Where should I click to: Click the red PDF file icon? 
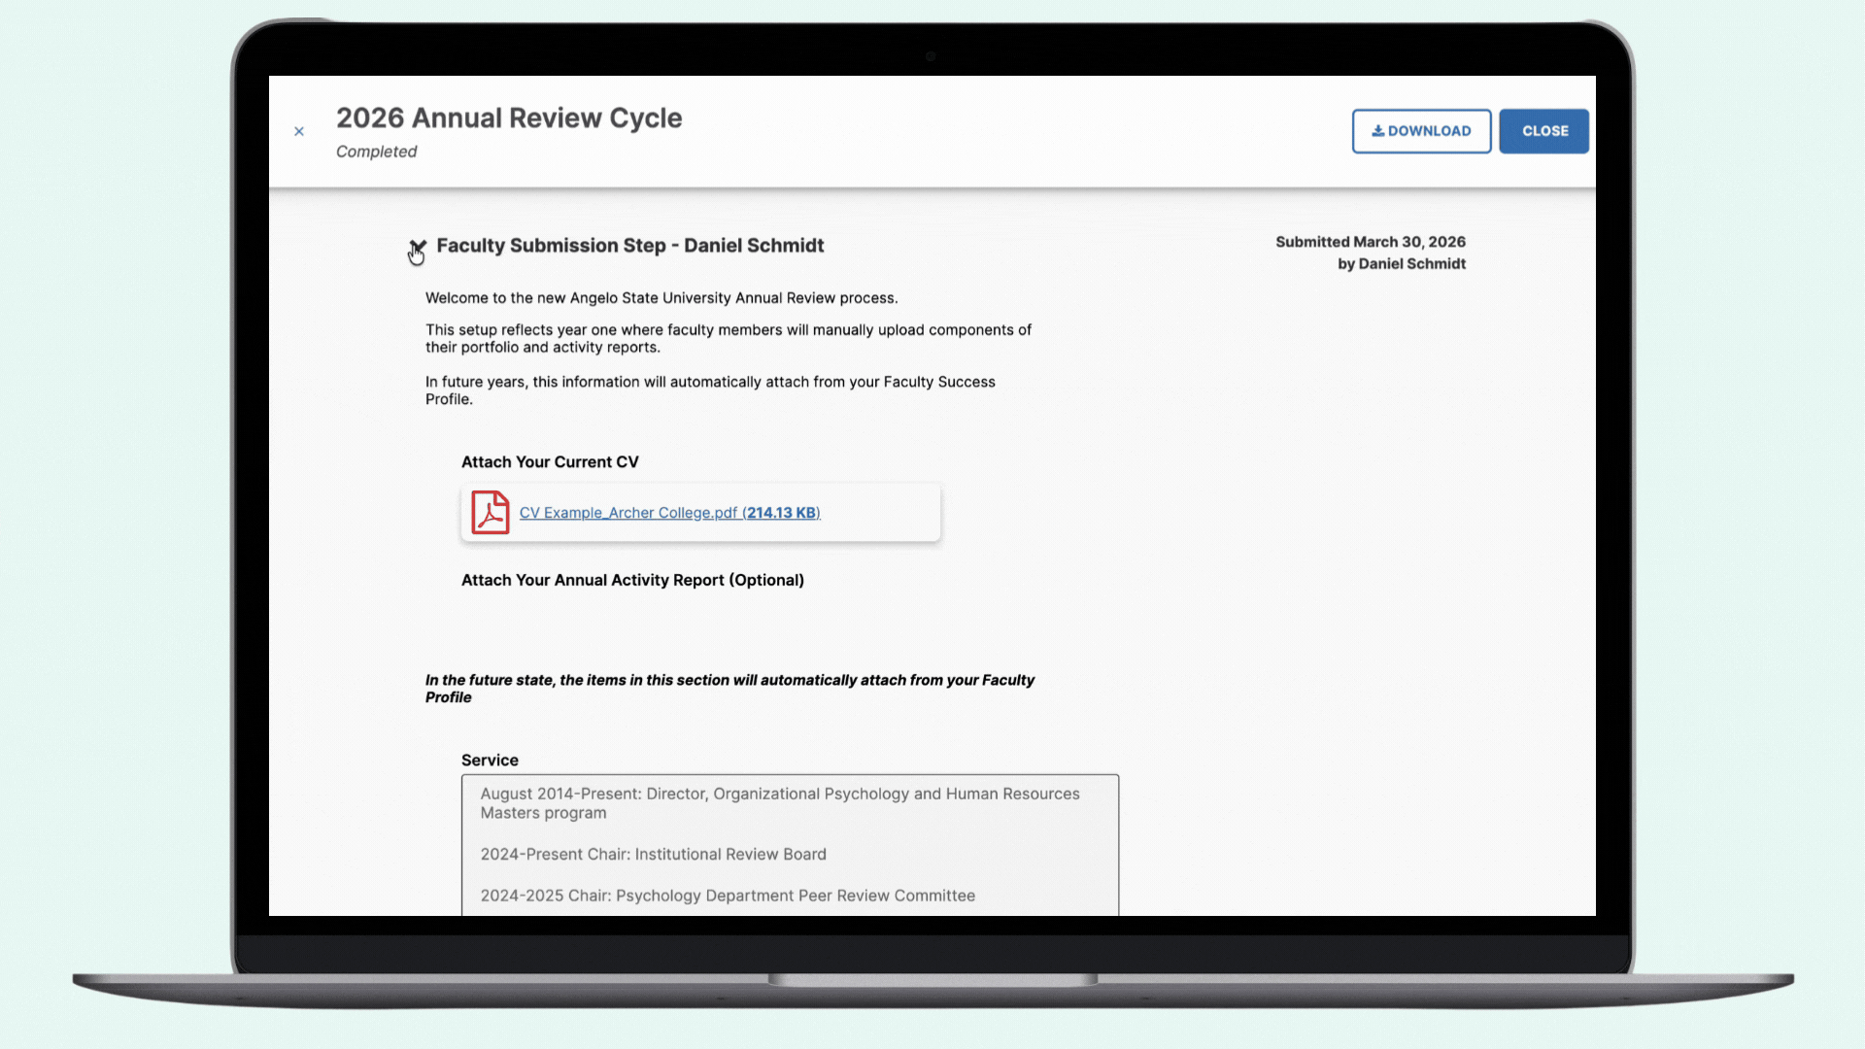point(490,512)
